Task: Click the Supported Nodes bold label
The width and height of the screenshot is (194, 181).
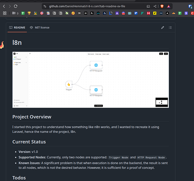Action: (x=32, y=157)
